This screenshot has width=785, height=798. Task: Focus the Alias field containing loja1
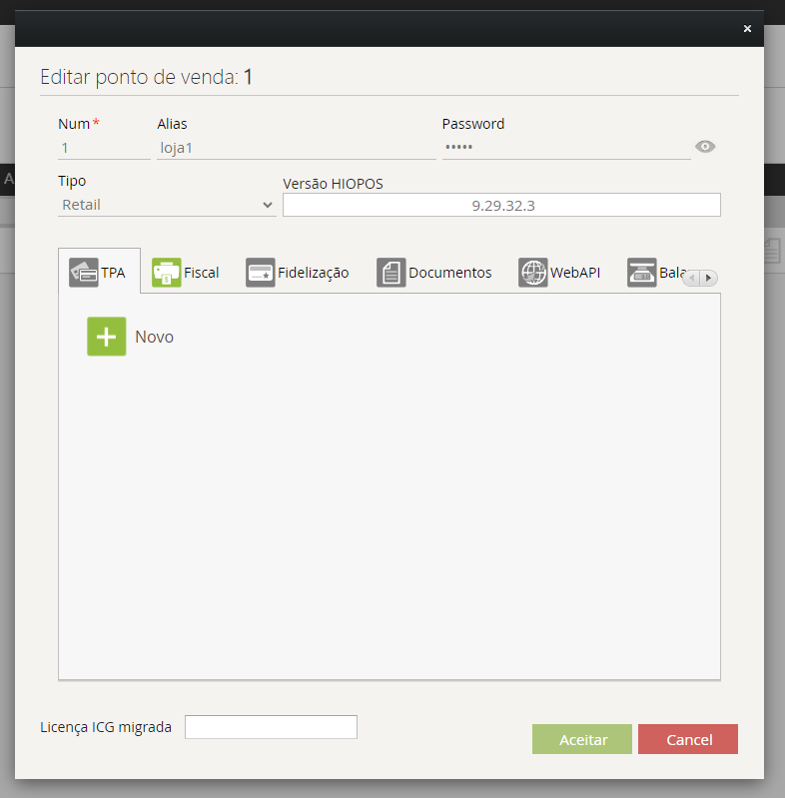coord(297,148)
